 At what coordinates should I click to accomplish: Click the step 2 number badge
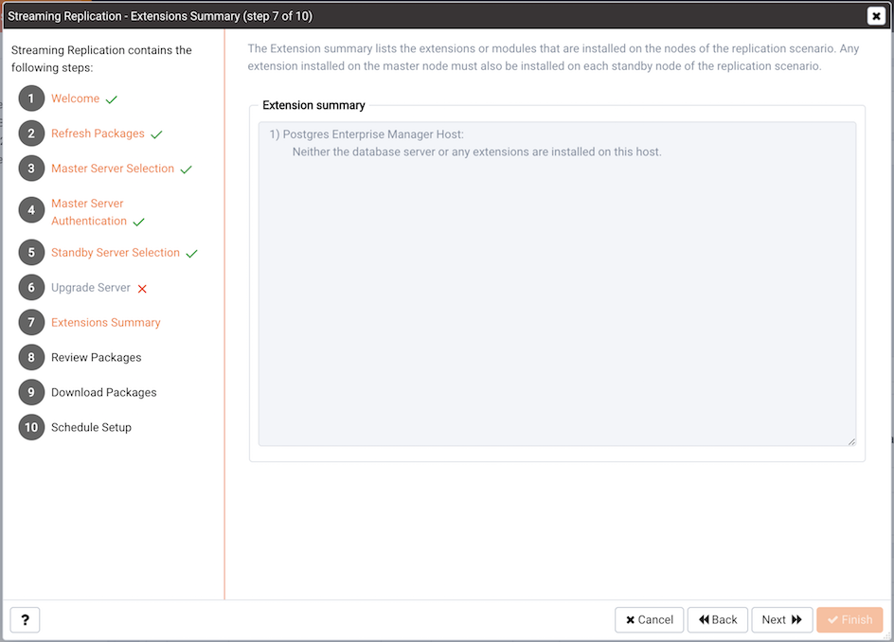(31, 134)
